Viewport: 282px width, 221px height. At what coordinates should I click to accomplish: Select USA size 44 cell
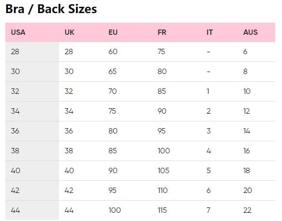click(32, 210)
